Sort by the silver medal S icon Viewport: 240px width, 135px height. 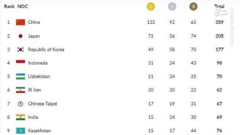click(x=172, y=7)
